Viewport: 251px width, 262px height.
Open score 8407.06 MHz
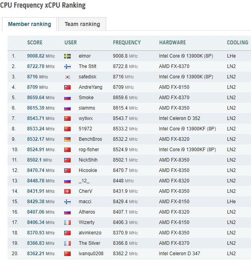[41, 212]
